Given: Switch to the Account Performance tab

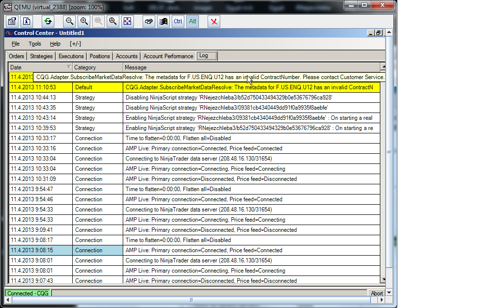Looking at the screenshot, I should (168, 56).
